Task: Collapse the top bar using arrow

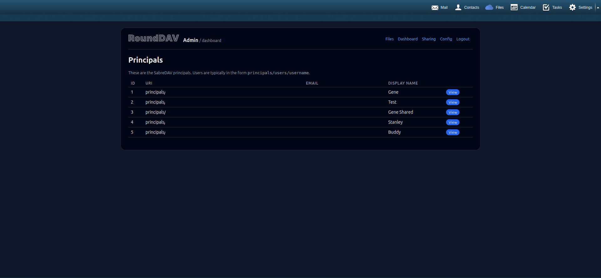Action: tap(598, 8)
